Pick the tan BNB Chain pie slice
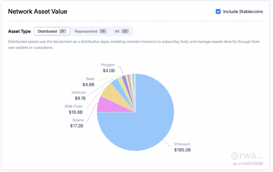This screenshot has width=273, height=172. 110,91
